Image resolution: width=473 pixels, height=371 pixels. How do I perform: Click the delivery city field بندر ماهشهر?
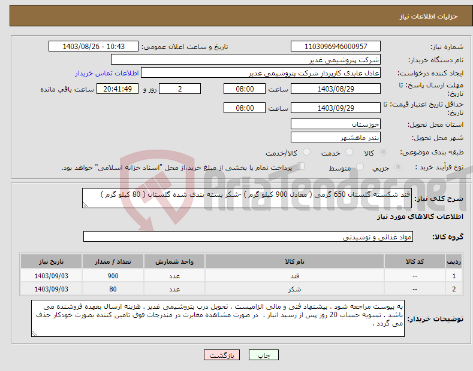pos(336,137)
